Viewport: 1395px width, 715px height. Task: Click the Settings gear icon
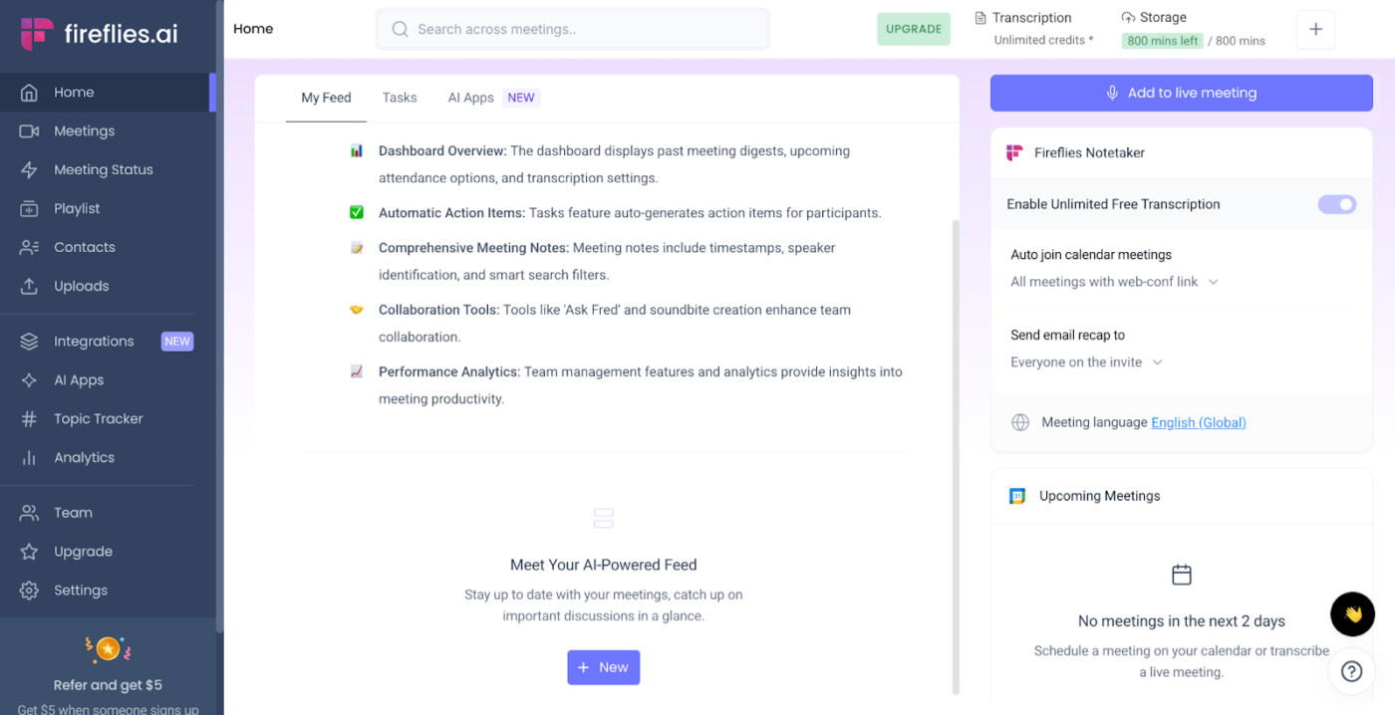[29, 591]
